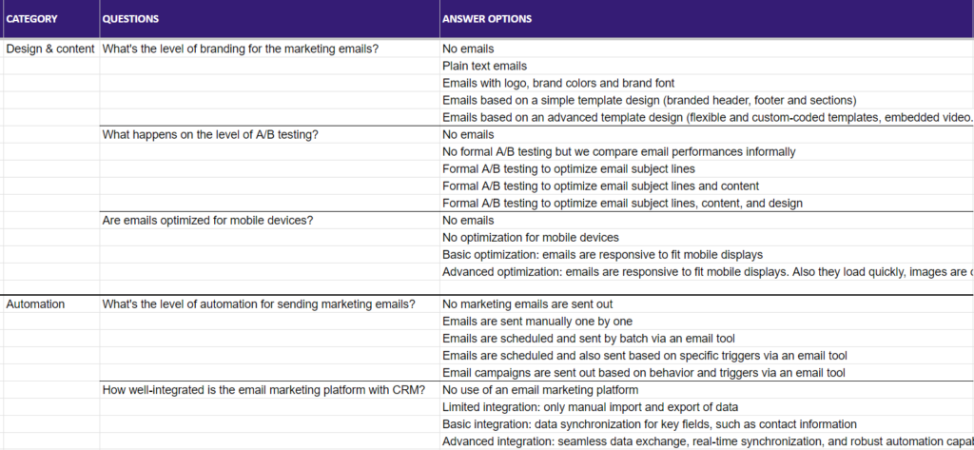Click the ANSWER OPTIONS header cell
The height and width of the screenshot is (450, 974).
[x=487, y=19]
